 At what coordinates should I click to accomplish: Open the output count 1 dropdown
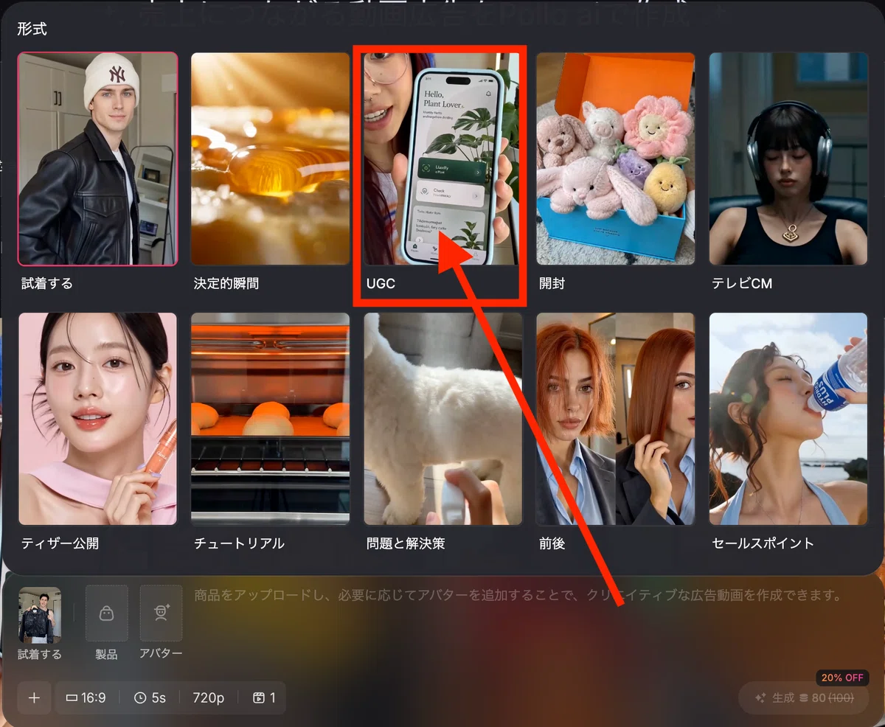[x=264, y=698]
